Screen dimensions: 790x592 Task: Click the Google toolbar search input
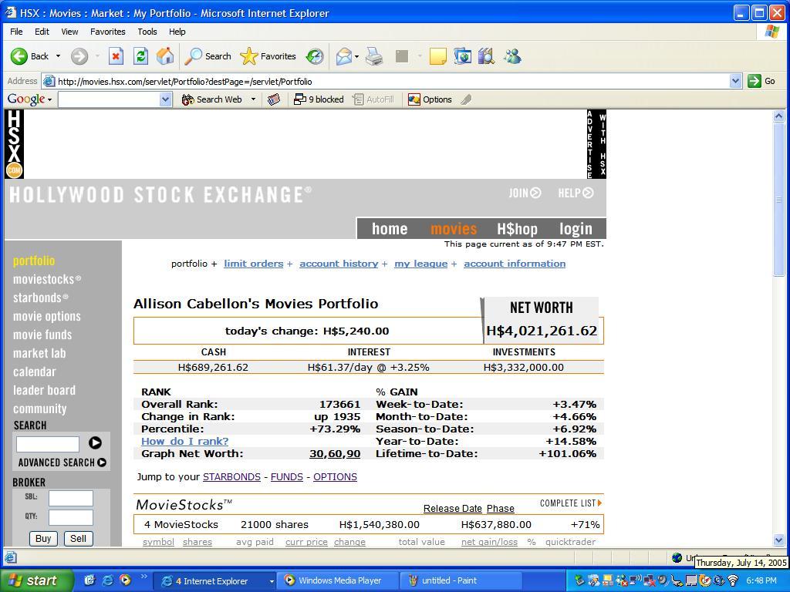110,99
